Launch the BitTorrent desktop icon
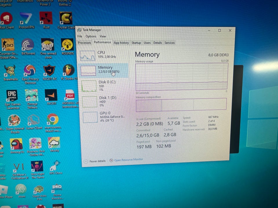278x208 pixels. click(x=28, y=47)
